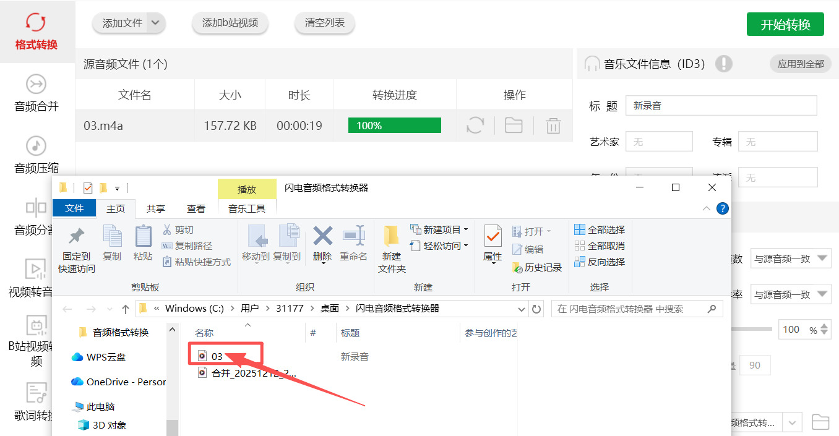
Task: Click the Explorer search box
Action: coord(637,309)
